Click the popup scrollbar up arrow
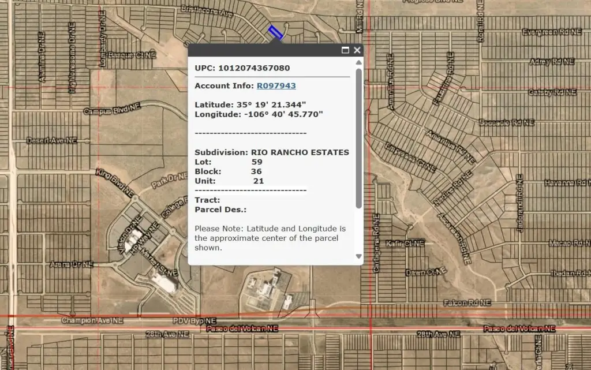Screen dimensions: 591x370 (x=358, y=62)
